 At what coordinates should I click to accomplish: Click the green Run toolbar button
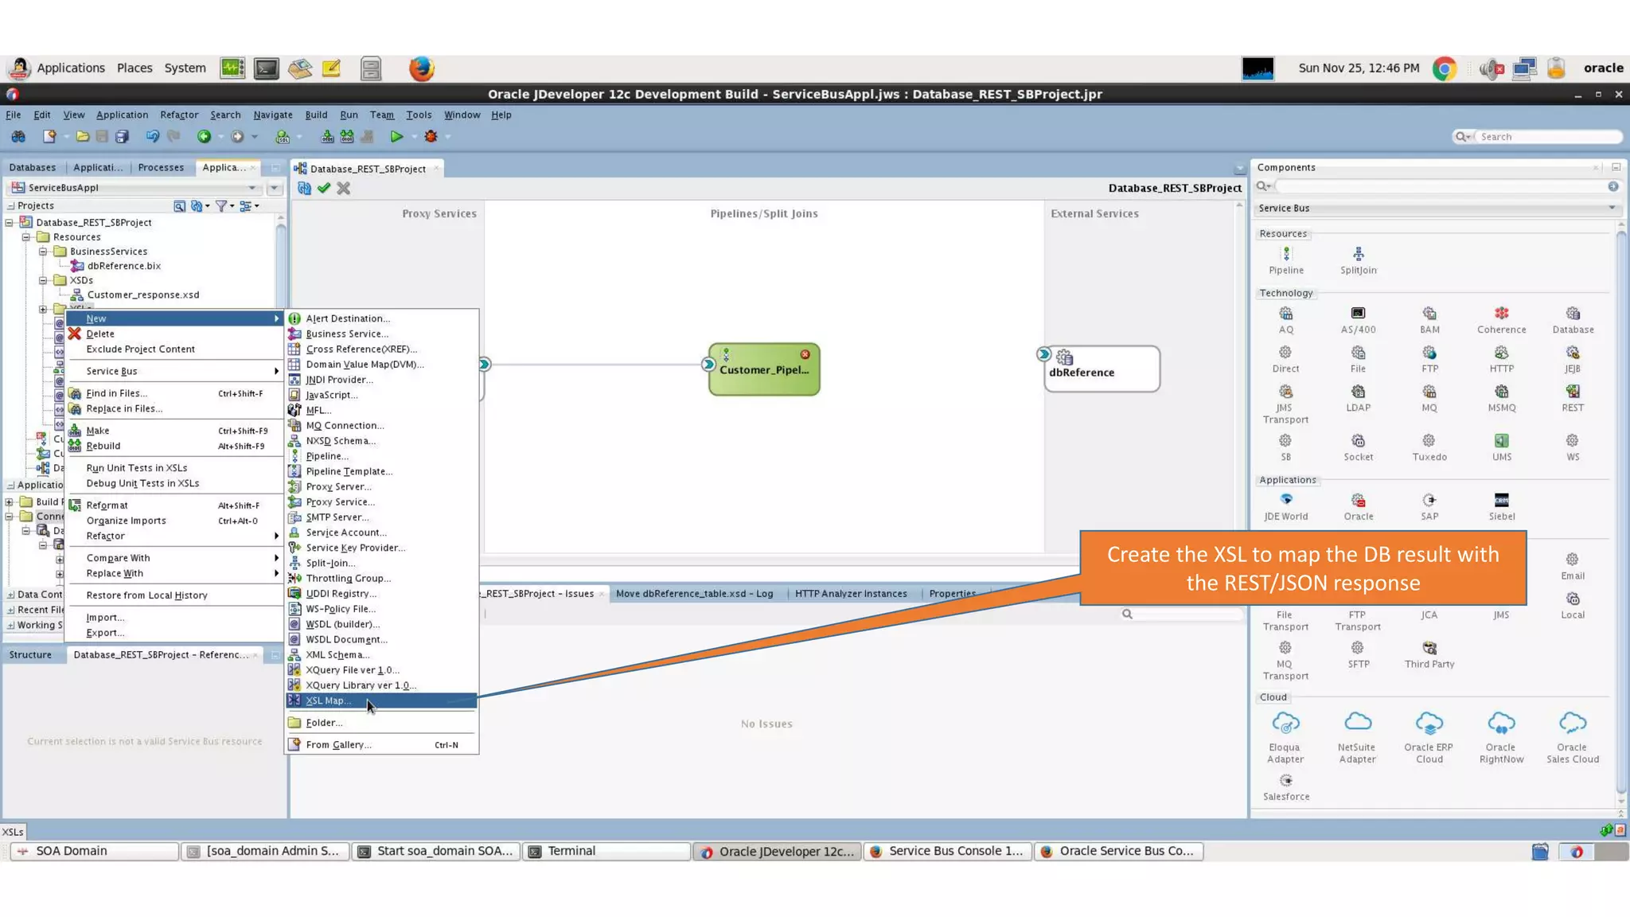[396, 137]
